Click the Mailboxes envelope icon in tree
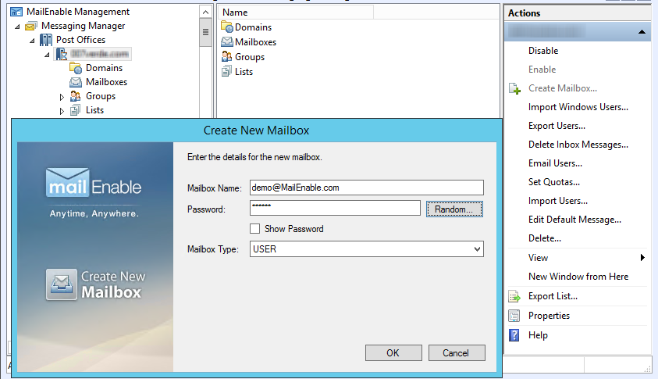 tap(76, 82)
